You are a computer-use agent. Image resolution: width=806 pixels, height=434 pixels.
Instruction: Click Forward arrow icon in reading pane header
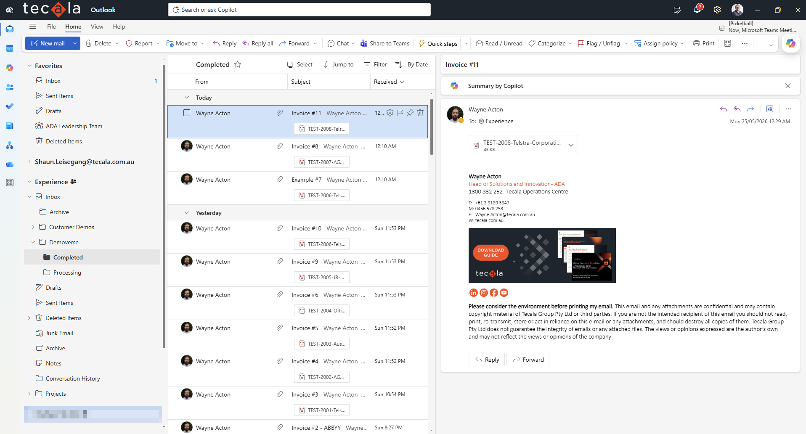coord(750,109)
